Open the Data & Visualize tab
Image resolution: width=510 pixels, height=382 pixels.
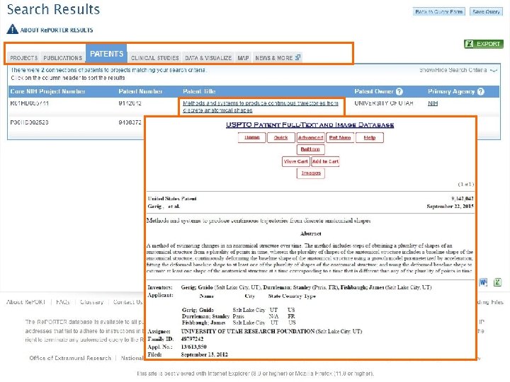pos(208,58)
